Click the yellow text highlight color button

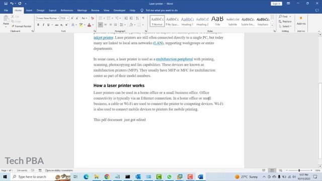pyautogui.click(x=81, y=25)
